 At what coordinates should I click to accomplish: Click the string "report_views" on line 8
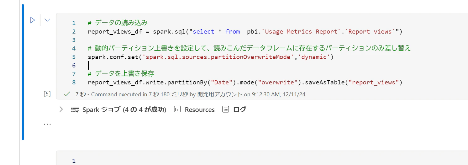[x=373, y=82]
